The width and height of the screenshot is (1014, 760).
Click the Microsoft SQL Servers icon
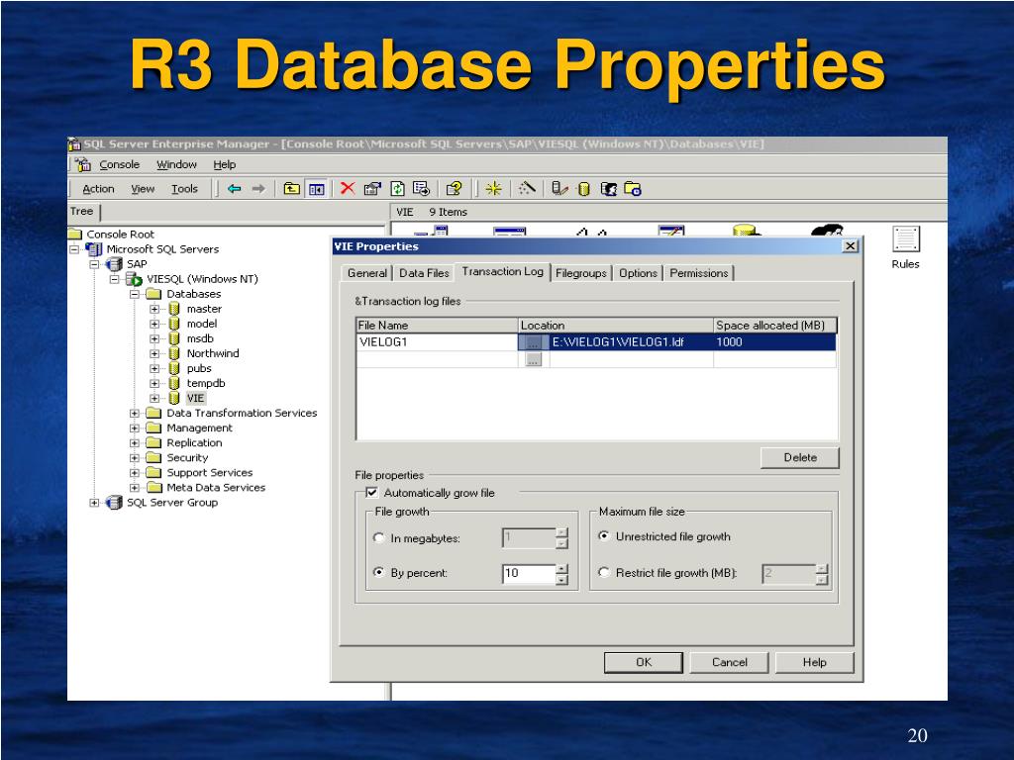(94, 248)
